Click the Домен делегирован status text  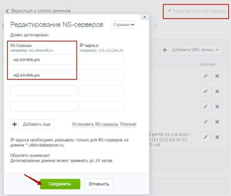click(29, 35)
